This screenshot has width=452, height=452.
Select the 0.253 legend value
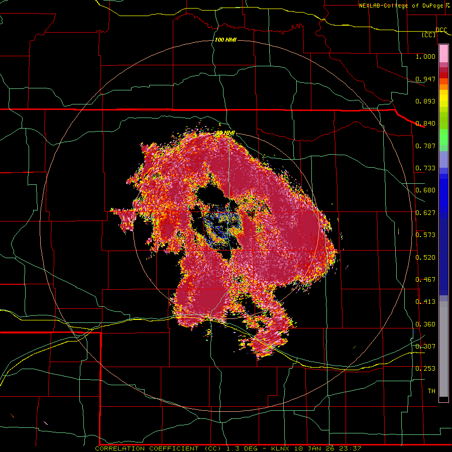point(425,369)
